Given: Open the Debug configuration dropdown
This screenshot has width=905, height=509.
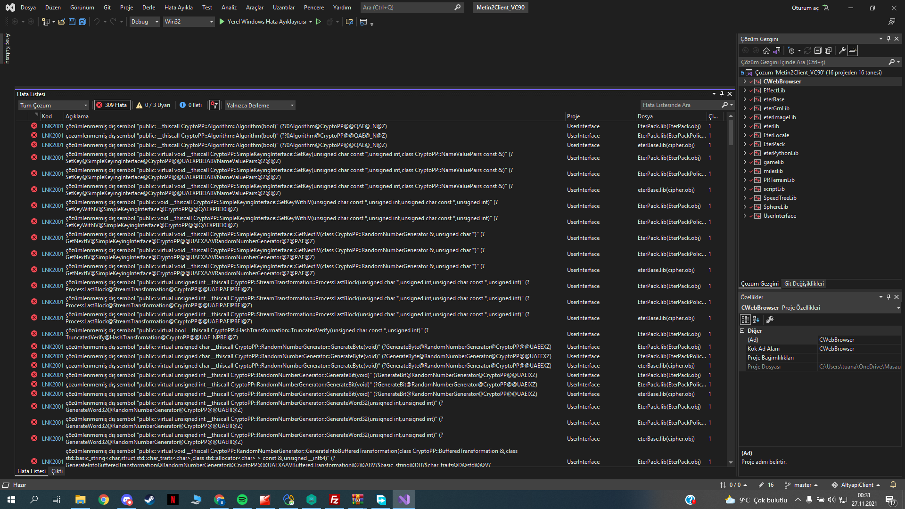Looking at the screenshot, I should point(145,22).
